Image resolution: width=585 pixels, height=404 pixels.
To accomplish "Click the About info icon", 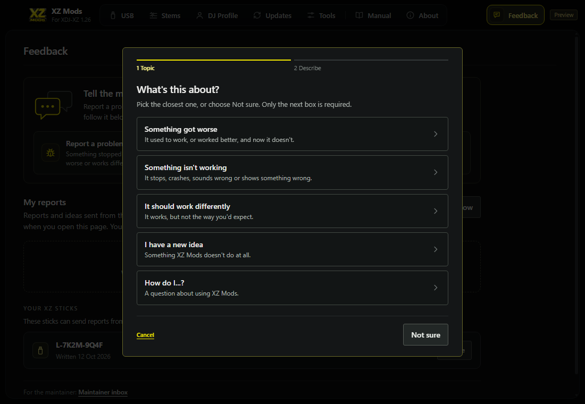I will click(411, 15).
